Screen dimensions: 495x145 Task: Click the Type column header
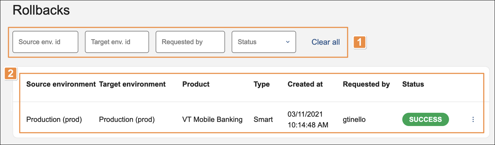pyautogui.click(x=261, y=84)
